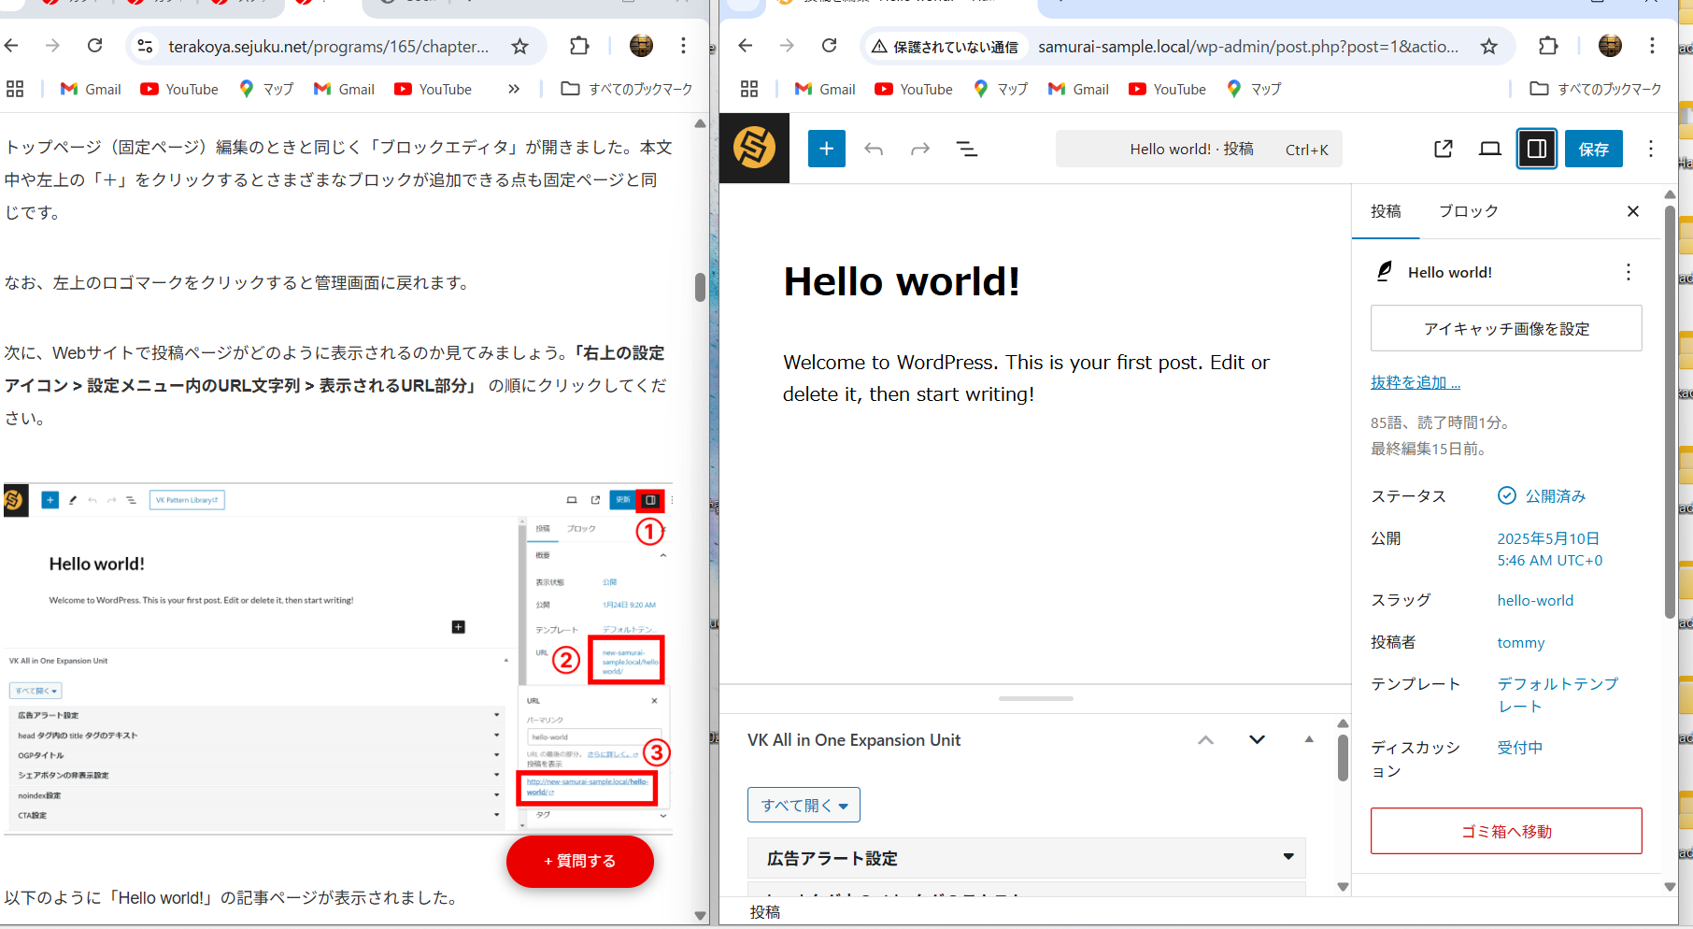Move VK All in One panel down
This screenshot has height=929, width=1693.
click(1257, 739)
